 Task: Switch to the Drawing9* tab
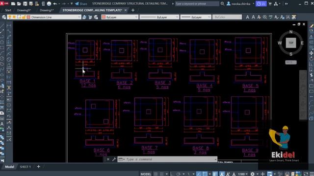[24, 10]
